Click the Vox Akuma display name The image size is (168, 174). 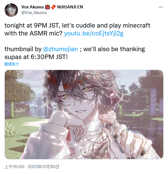32,7
